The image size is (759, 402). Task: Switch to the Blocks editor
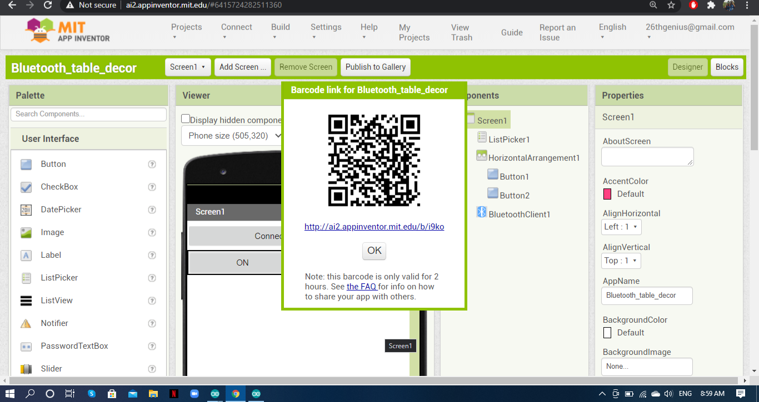[x=727, y=67]
